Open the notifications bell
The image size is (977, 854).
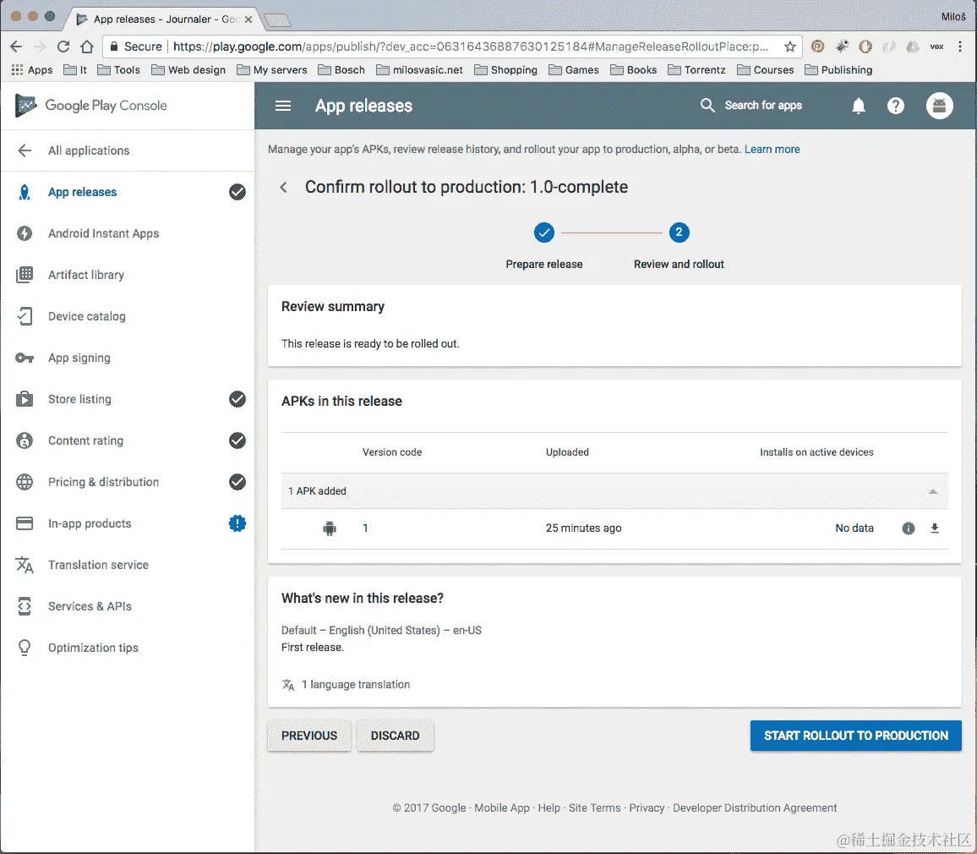pyautogui.click(x=859, y=106)
